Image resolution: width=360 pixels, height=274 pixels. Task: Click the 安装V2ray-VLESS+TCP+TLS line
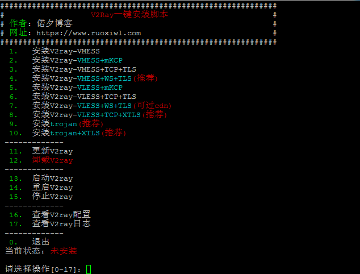[84, 97]
